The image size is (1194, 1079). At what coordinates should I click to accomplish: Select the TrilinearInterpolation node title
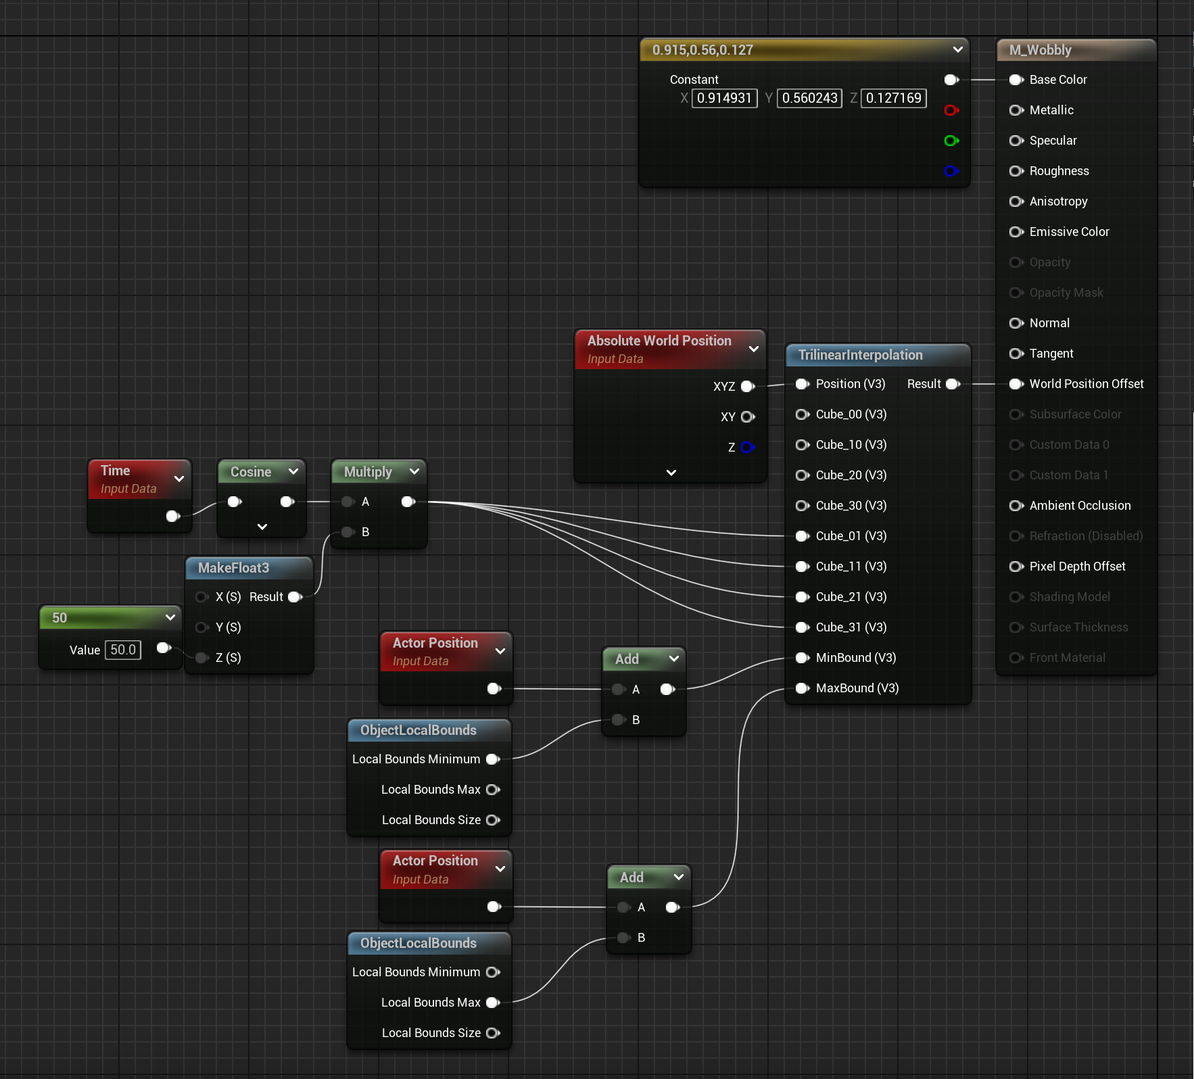(x=860, y=355)
